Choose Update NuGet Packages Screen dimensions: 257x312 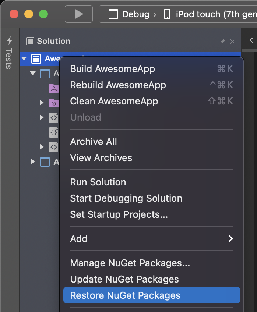click(x=151, y=279)
